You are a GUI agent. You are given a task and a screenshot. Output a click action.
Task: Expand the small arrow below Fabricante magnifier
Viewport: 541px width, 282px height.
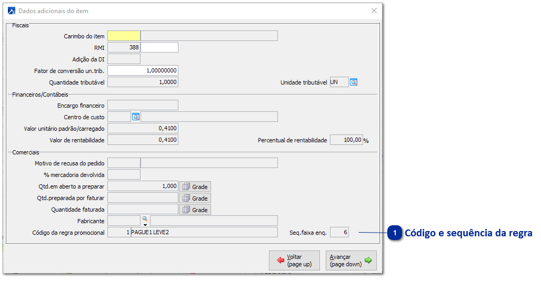(x=145, y=225)
